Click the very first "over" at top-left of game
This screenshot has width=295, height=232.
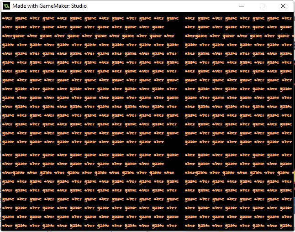click(x=8, y=19)
